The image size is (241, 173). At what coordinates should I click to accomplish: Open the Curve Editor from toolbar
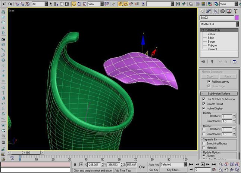[198, 4]
